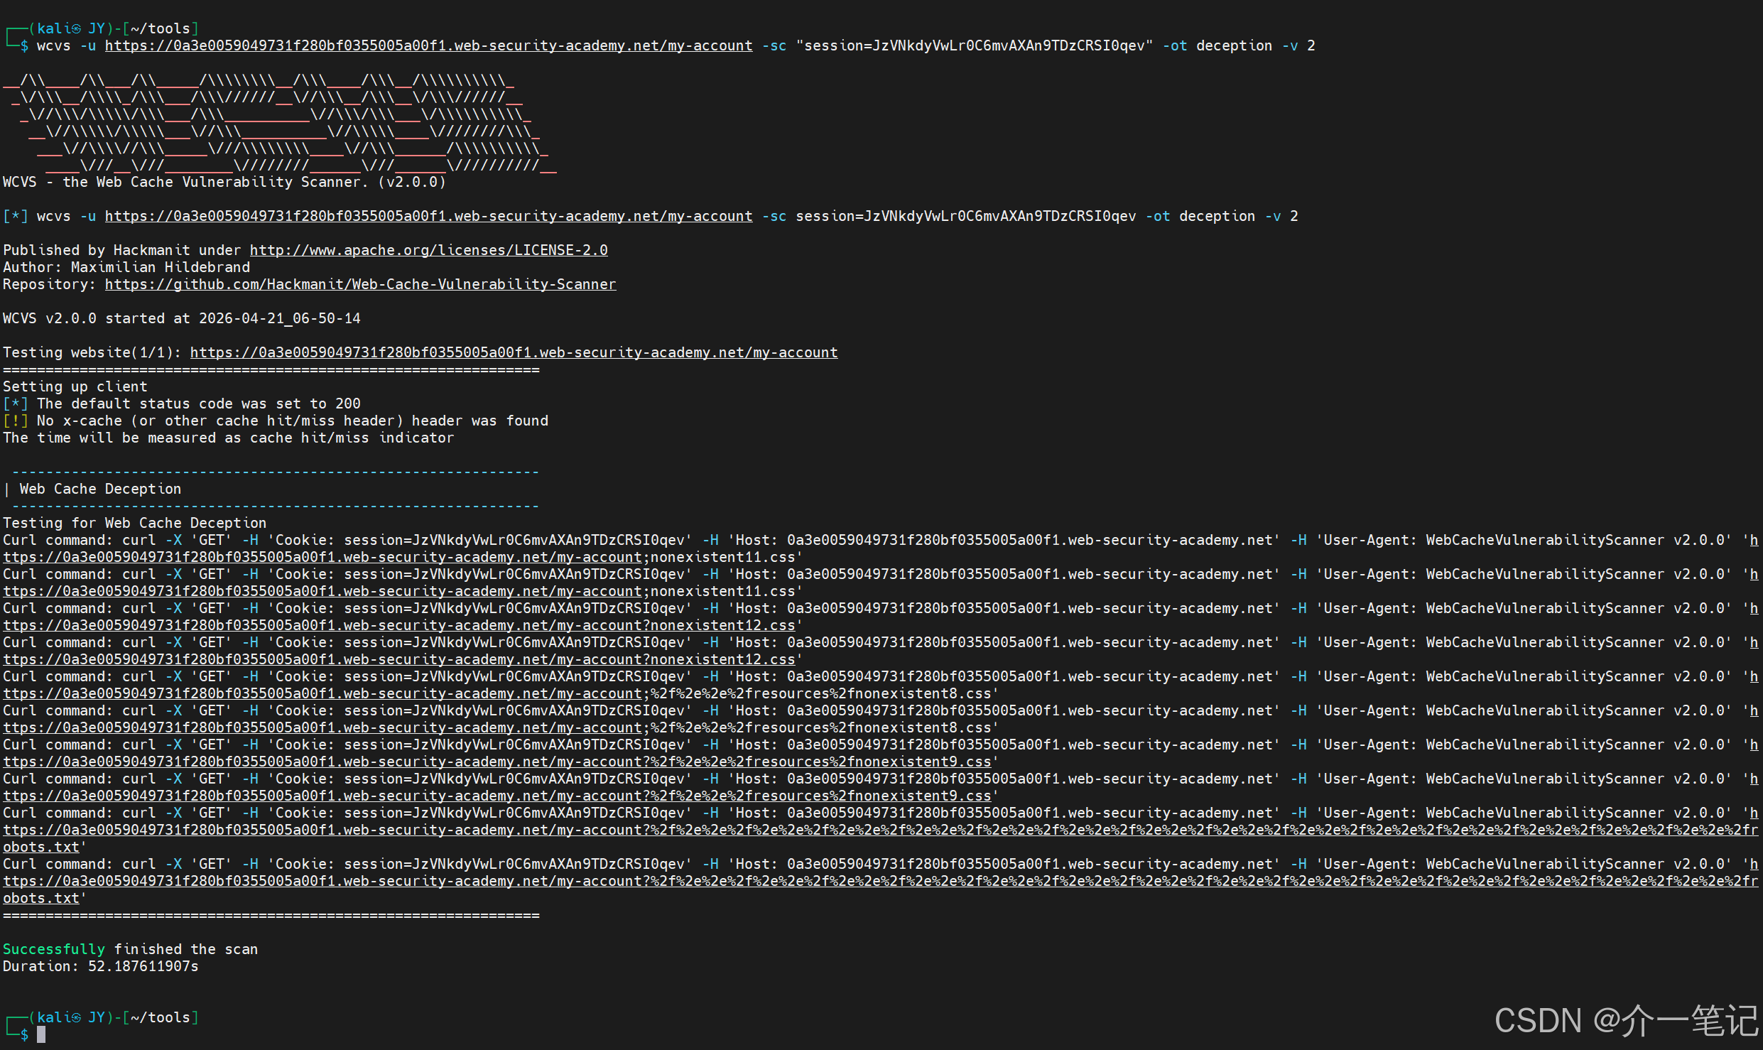This screenshot has height=1050, width=1763.
Task: Click the first robots.txt line ending
Action: click(41, 847)
